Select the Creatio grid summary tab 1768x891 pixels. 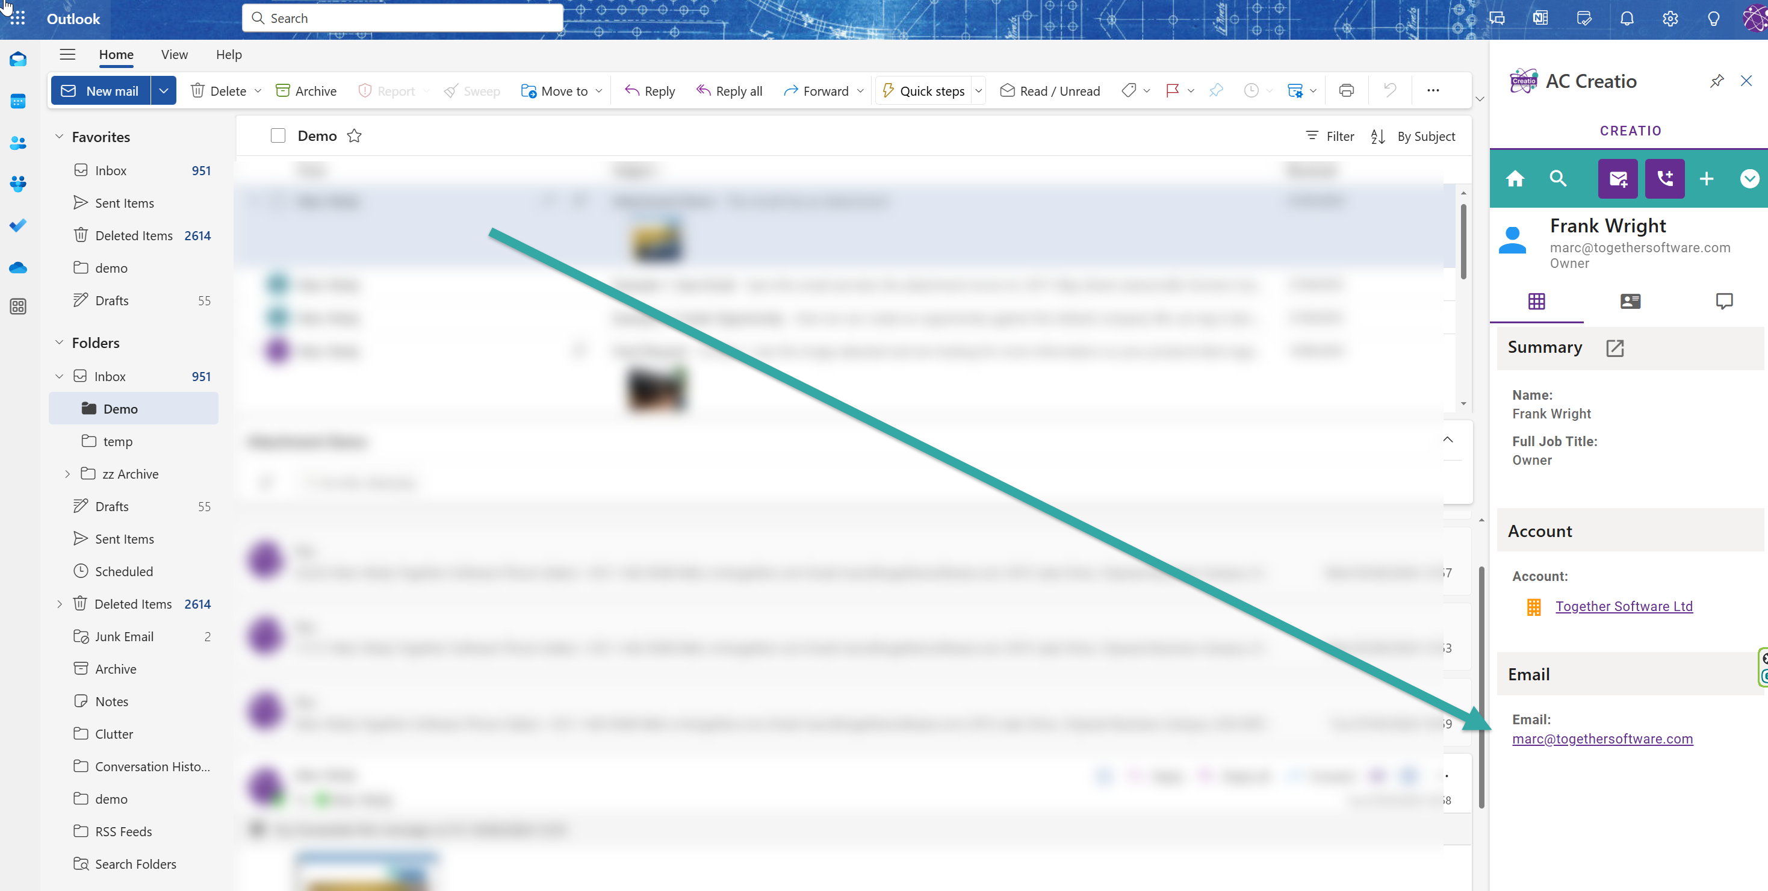click(1536, 302)
